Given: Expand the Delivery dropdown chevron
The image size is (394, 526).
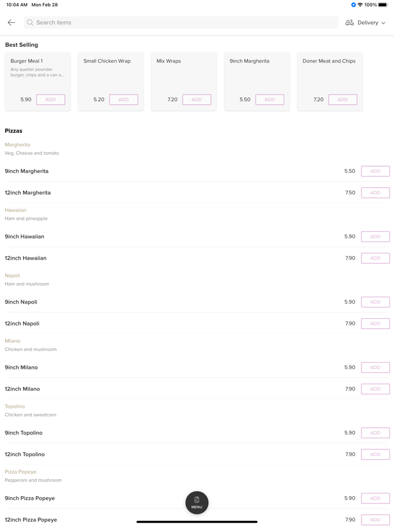Looking at the screenshot, I should [383, 23].
